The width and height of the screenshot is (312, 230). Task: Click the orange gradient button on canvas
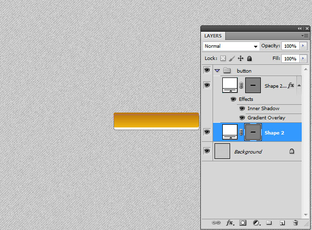[156, 120]
